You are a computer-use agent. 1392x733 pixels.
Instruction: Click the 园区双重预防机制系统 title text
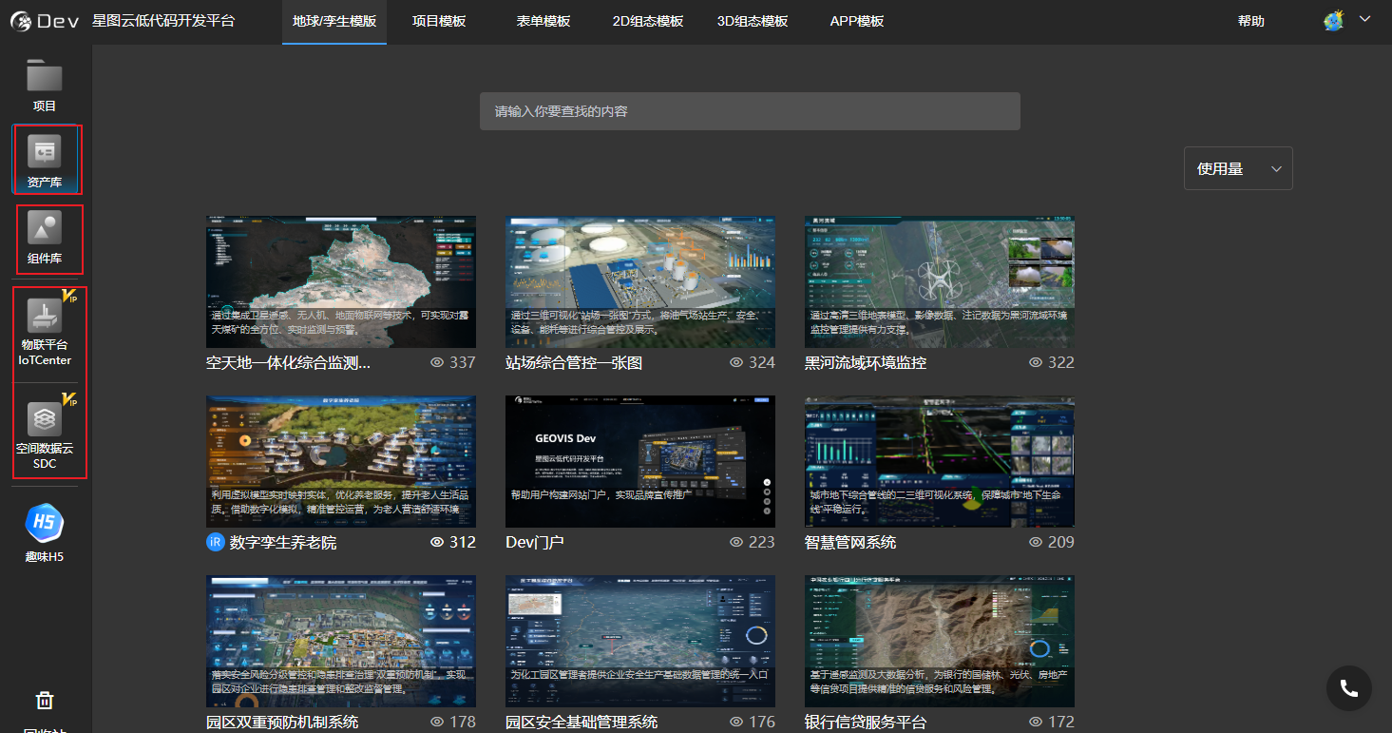(x=282, y=722)
